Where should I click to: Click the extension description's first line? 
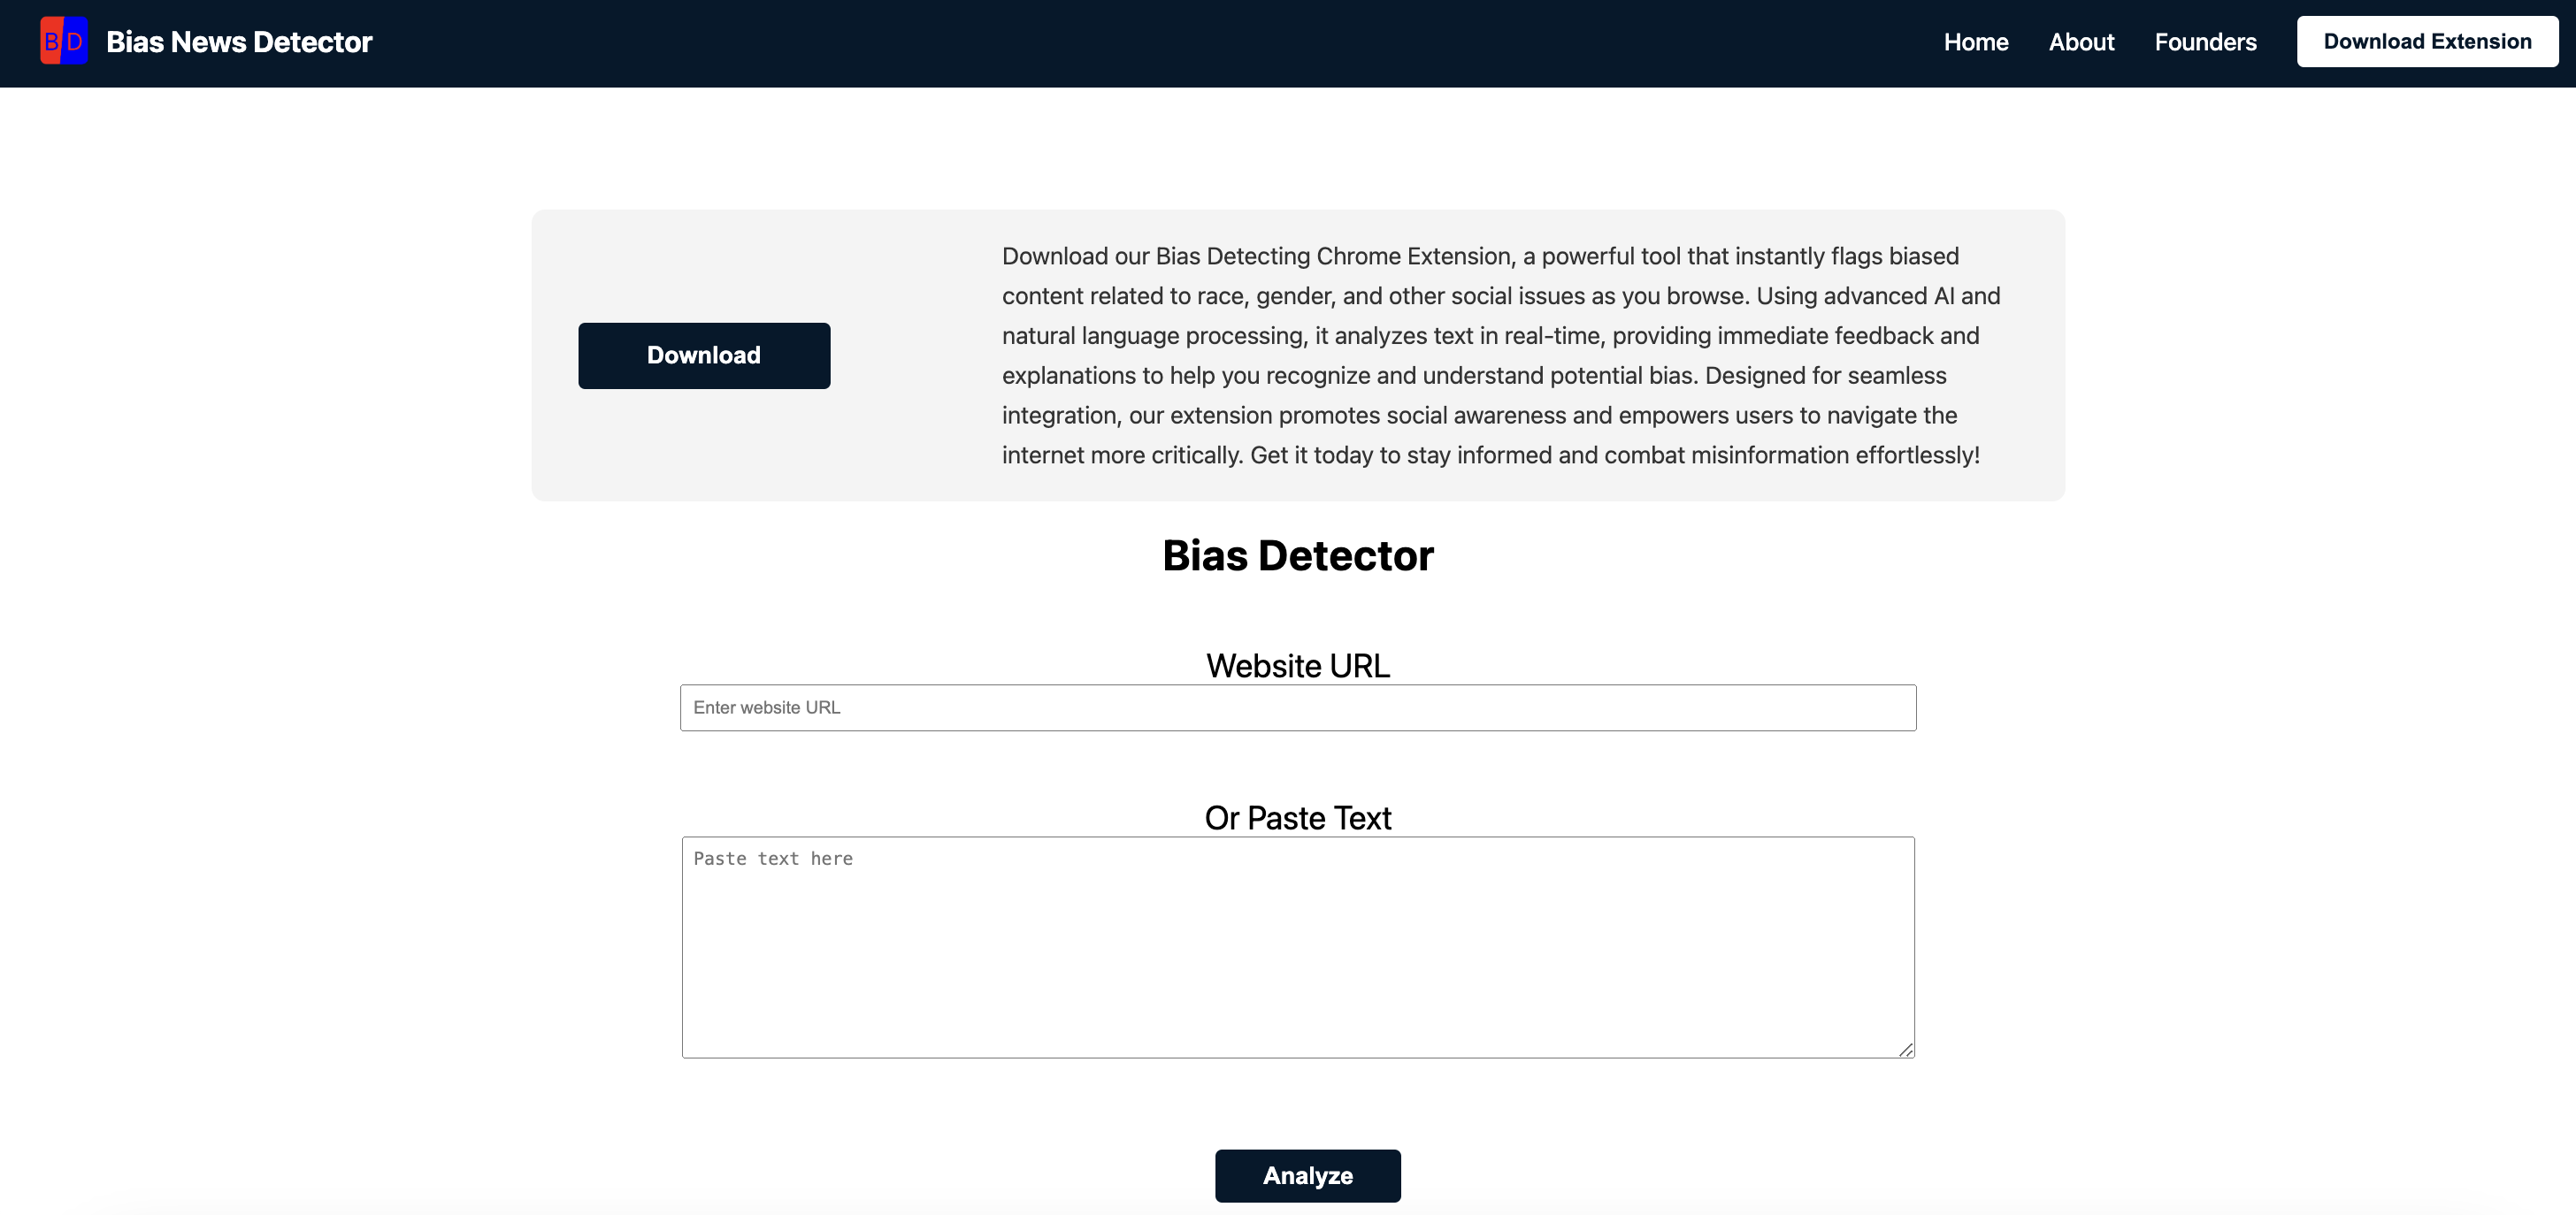point(1479,256)
